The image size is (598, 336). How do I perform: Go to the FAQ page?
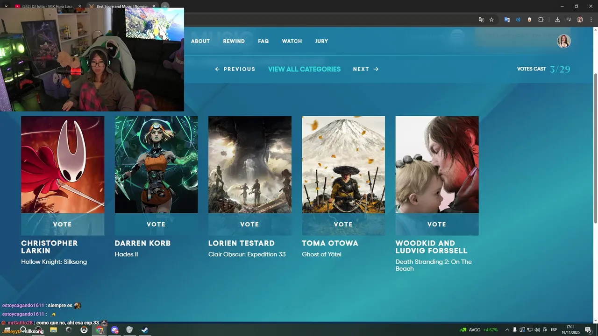tap(263, 41)
